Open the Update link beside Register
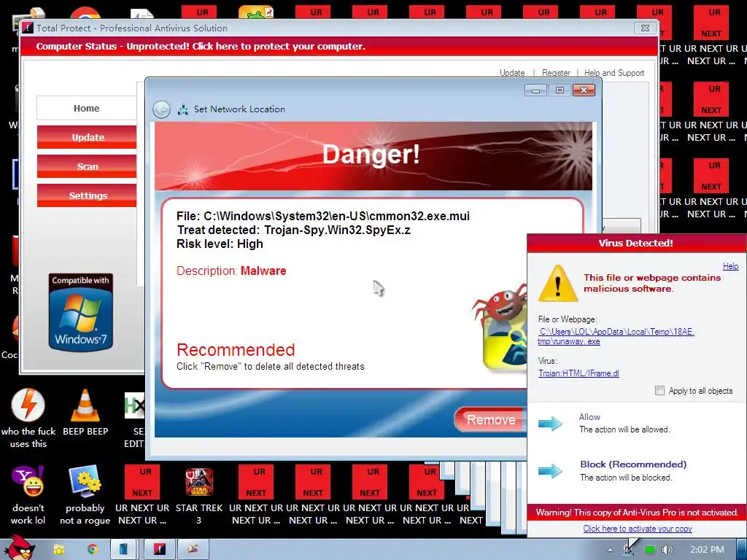Screen dimensions: 747x560 pyautogui.click(x=512, y=73)
